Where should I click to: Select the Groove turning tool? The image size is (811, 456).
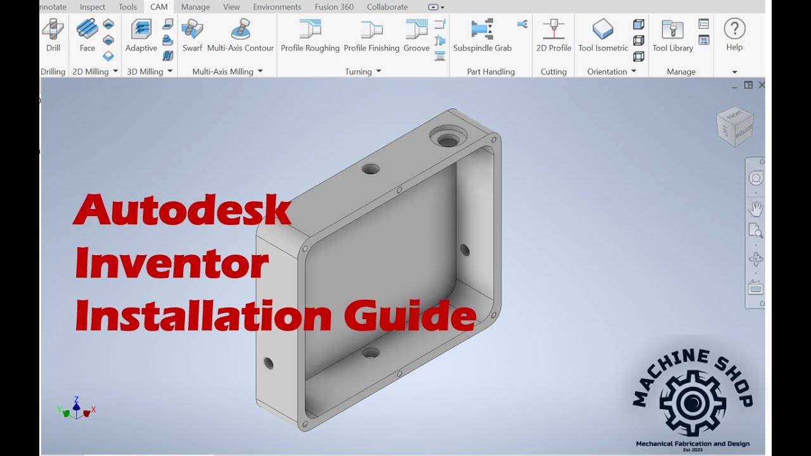click(x=417, y=35)
